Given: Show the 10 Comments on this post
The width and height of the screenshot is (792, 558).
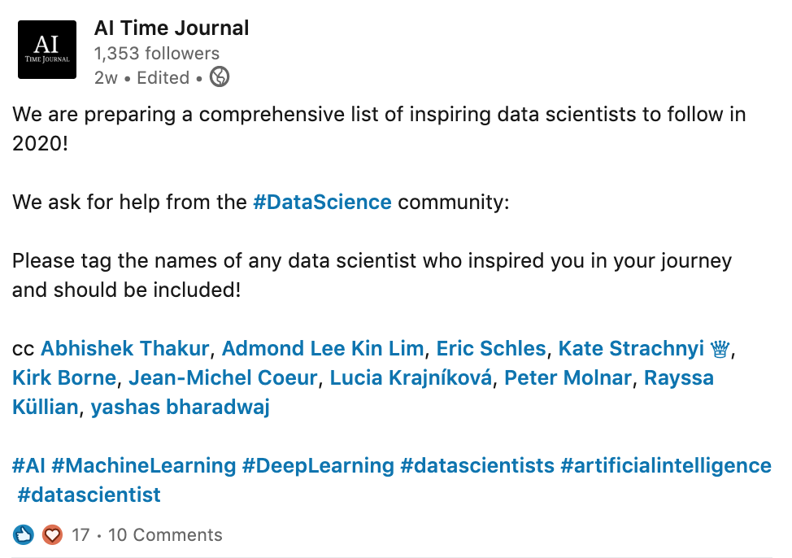Looking at the screenshot, I should [165, 534].
